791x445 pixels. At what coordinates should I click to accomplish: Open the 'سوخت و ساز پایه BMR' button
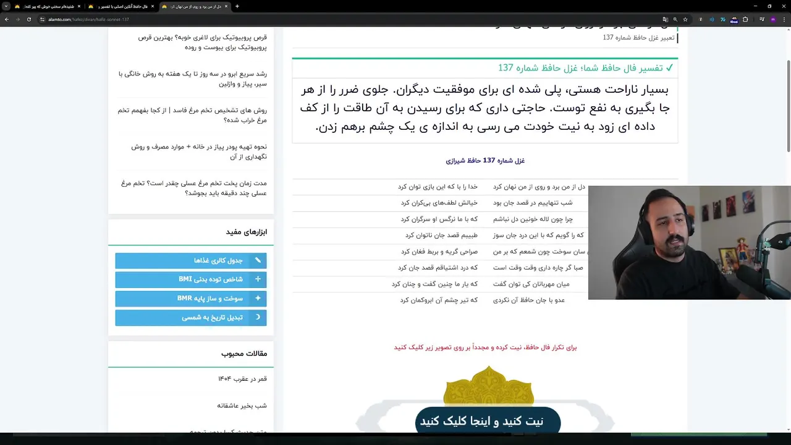191,299
